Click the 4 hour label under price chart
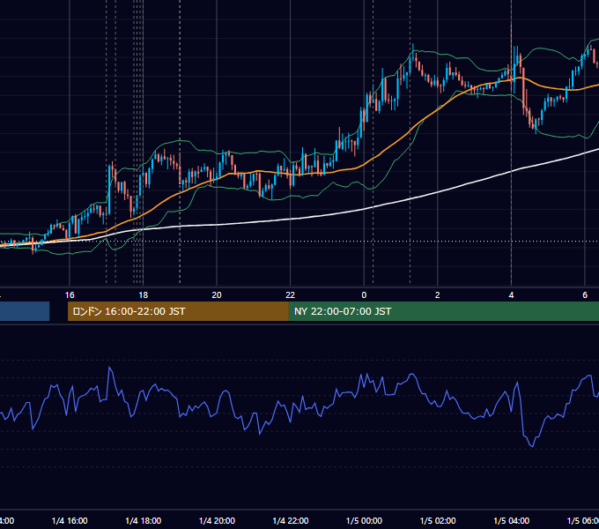 click(511, 295)
